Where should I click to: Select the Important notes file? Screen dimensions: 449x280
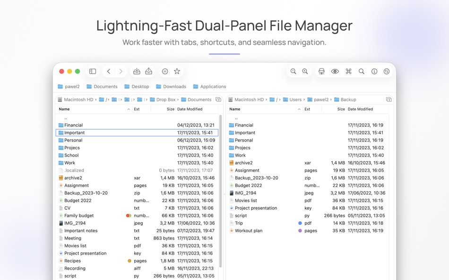pos(137,231)
